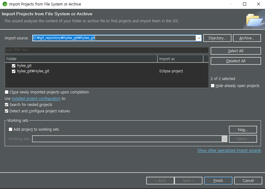
Task: Maximize the import wizard window
Action: point(244,4)
